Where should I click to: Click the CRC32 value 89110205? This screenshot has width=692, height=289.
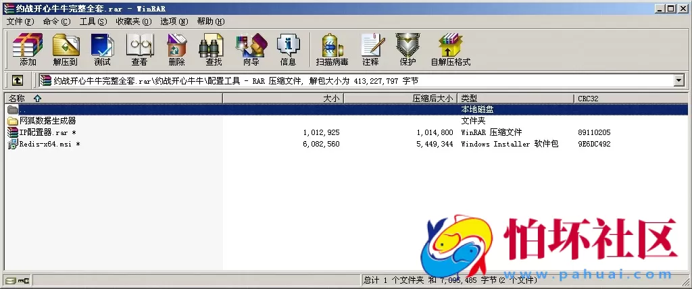click(x=594, y=132)
